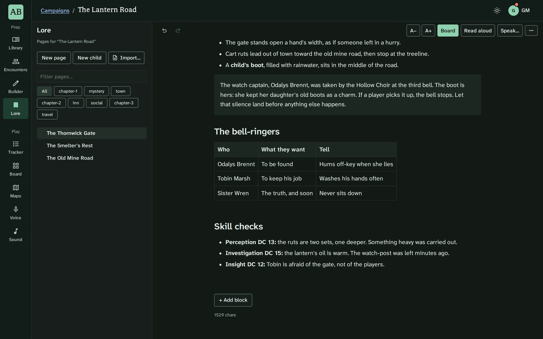Image resolution: width=543 pixels, height=339 pixels.
Task: Filter pages by chapter-2 tag
Action: (x=51, y=103)
